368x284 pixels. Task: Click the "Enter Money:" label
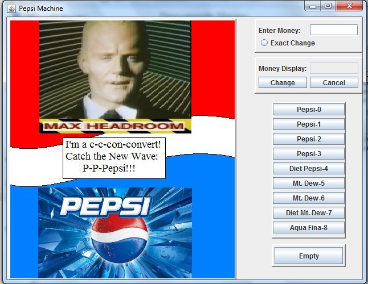(x=279, y=31)
